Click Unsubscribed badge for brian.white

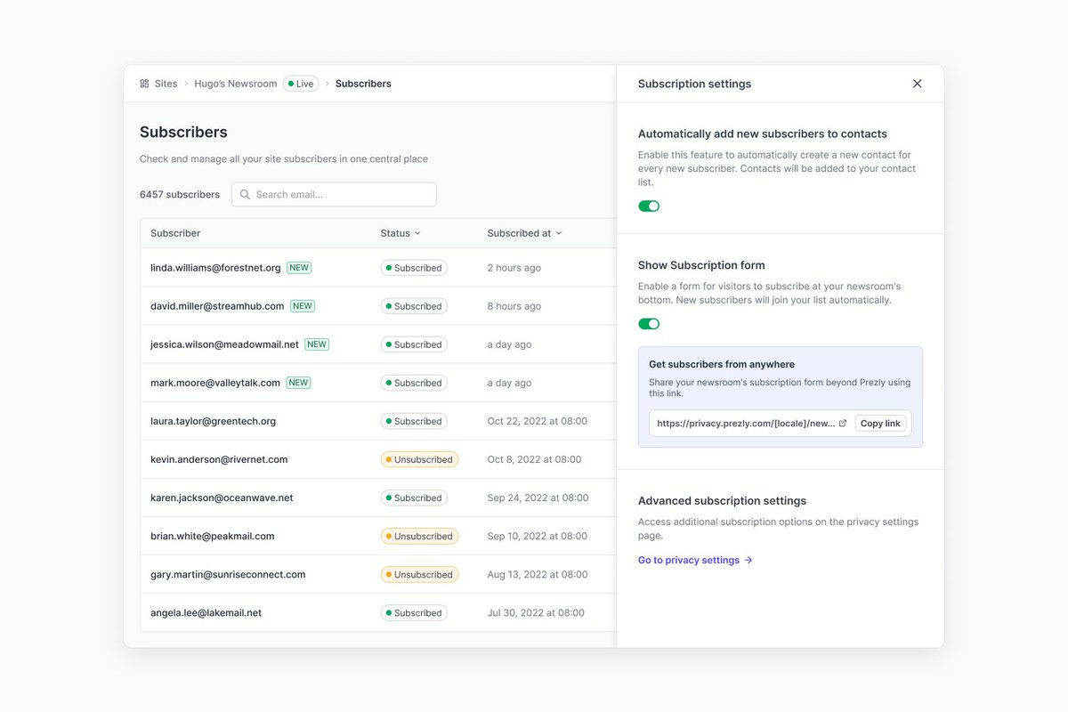click(x=419, y=536)
